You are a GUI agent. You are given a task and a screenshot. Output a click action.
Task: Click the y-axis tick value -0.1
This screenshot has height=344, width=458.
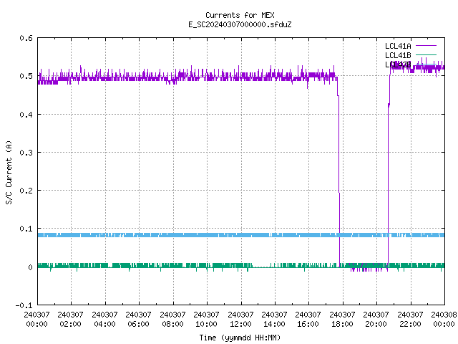coord(24,305)
